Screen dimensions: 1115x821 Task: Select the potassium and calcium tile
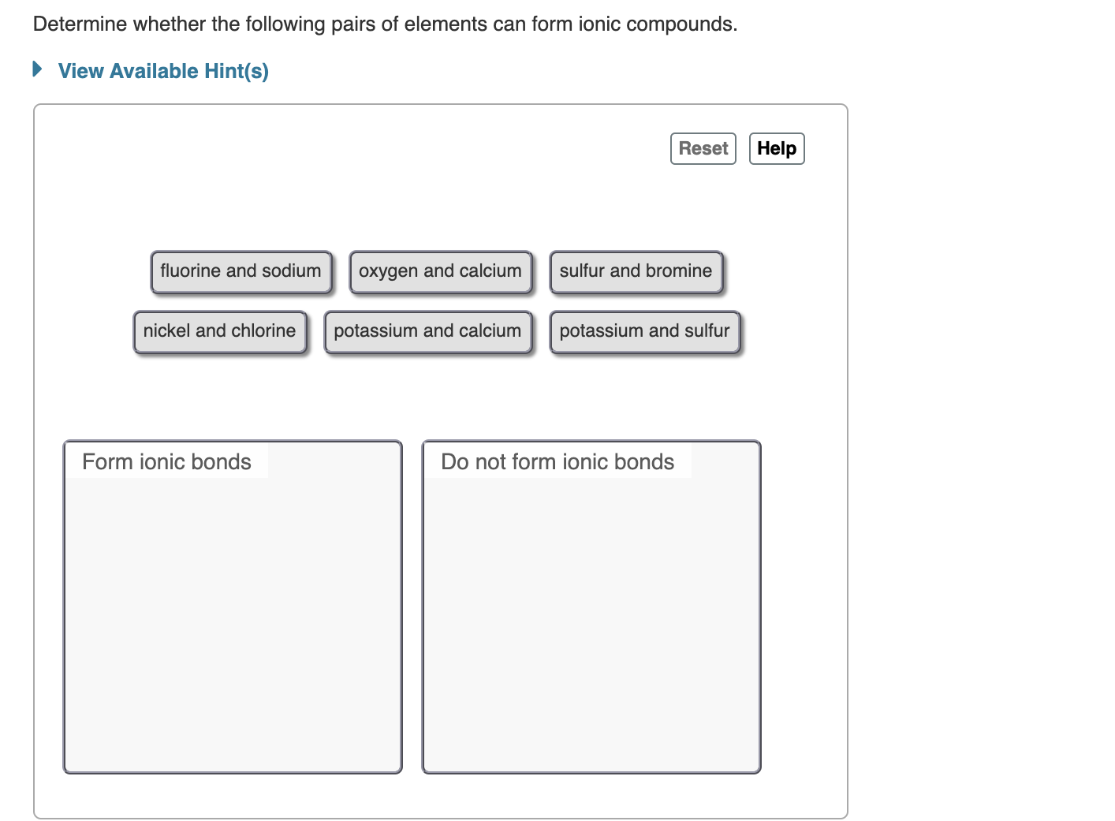(427, 330)
